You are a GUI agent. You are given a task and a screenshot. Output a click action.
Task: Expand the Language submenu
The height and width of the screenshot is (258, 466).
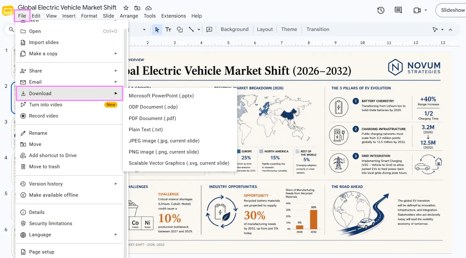pyautogui.click(x=116, y=235)
